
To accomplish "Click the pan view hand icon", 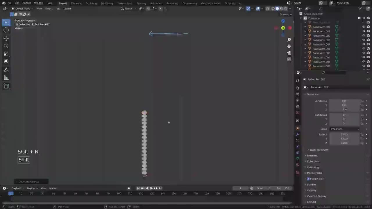I will [289, 46].
